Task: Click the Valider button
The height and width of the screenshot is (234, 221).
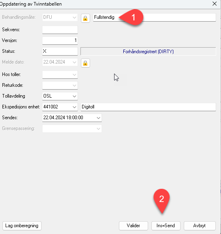Action: click(133, 226)
